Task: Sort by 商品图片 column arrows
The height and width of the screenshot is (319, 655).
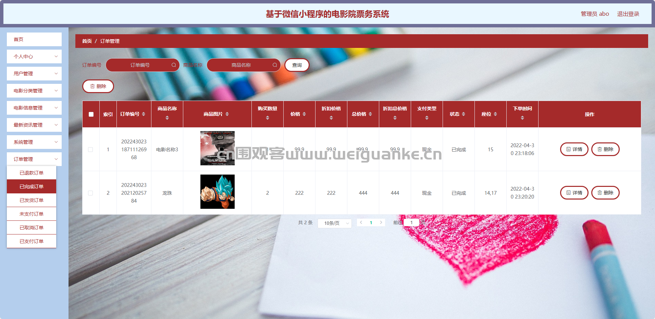Action: (x=227, y=114)
